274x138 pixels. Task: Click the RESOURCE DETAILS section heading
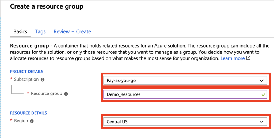28,113
